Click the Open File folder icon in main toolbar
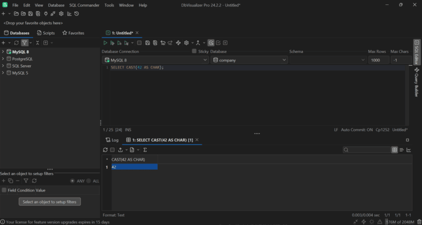This screenshot has height=225, width=422. [16, 14]
